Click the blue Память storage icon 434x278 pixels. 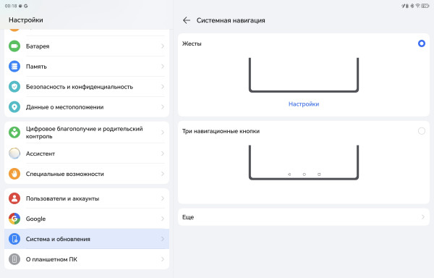[14, 67]
